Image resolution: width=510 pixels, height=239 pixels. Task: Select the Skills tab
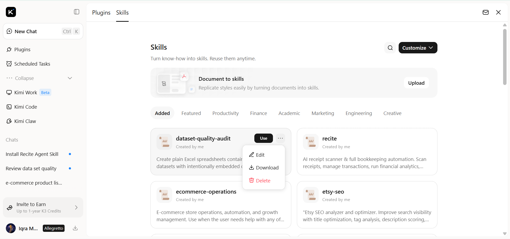[122, 12]
